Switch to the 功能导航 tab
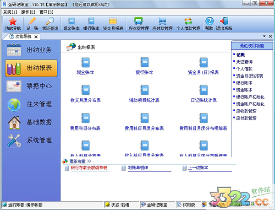 tap(20, 37)
